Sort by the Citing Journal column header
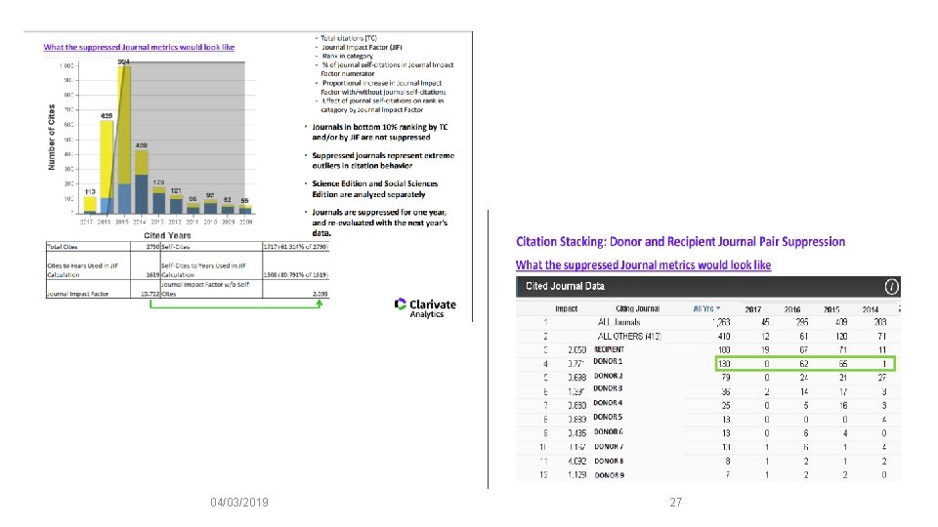 [x=638, y=309]
